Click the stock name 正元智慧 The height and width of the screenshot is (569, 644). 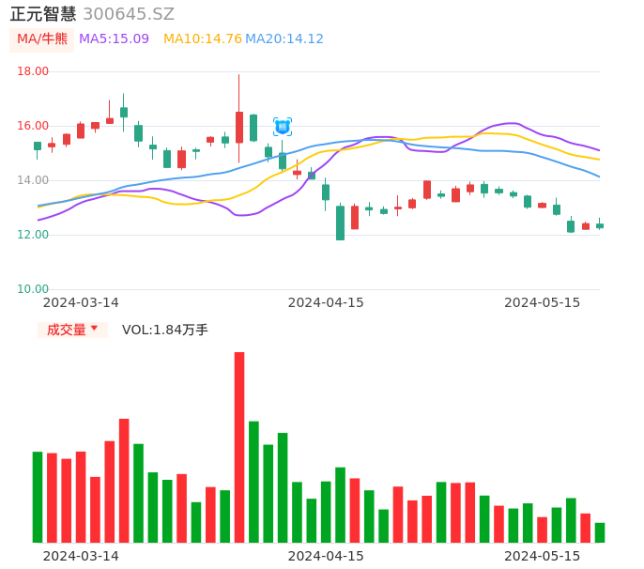43,14
